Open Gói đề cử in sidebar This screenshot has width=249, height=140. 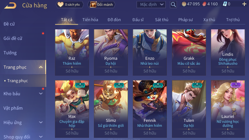(x=13, y=38)
